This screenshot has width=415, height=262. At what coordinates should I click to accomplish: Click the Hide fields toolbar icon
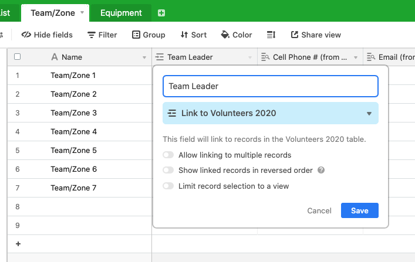coord(26,35)
